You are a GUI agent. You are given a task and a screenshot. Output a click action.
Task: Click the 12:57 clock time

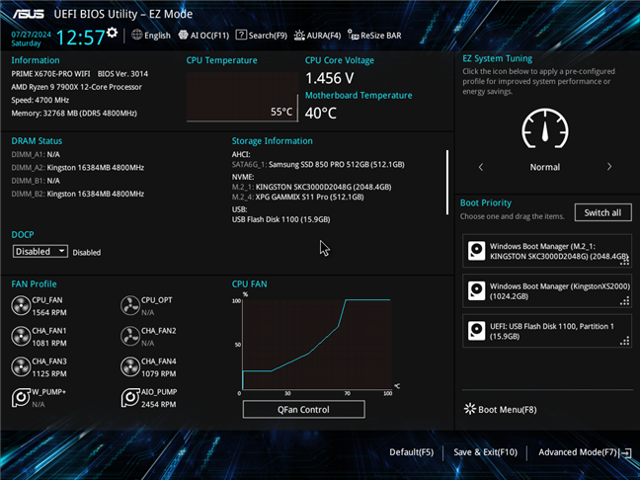pyautogui.click(x=80, y=38)
